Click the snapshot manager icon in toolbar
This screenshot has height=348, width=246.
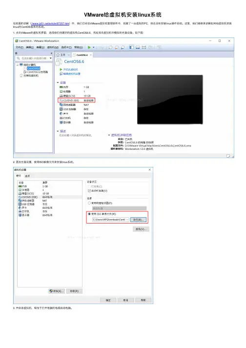click(123, 47)
